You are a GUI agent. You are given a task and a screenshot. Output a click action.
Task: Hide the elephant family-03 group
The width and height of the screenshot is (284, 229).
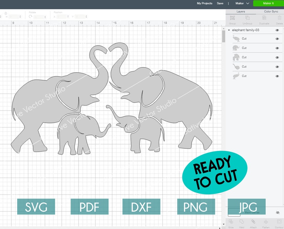[x=277, y=30]
